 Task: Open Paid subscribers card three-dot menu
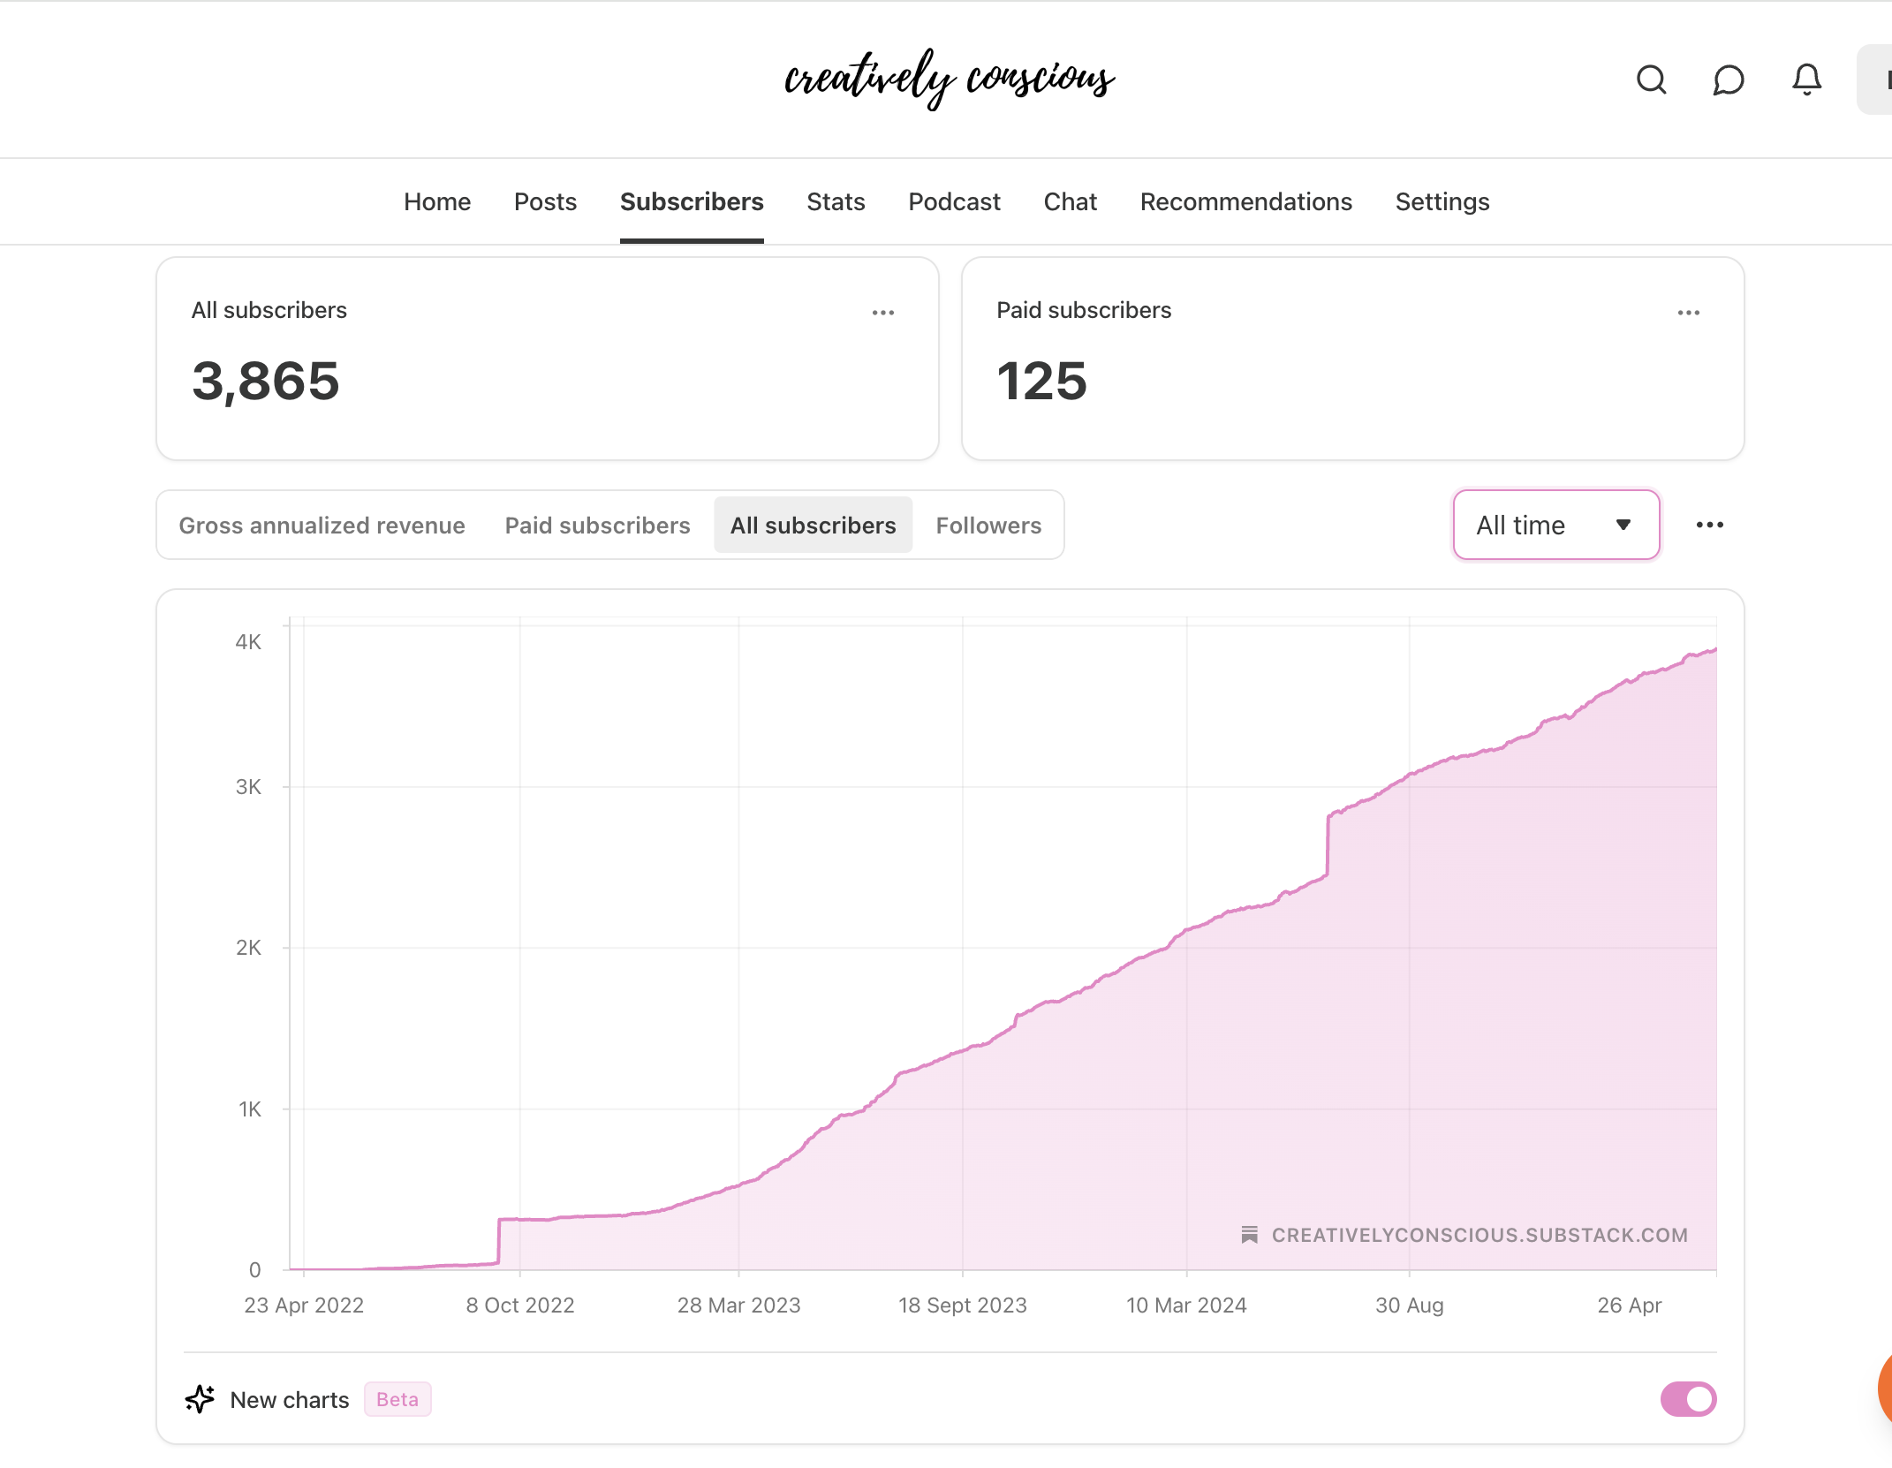(1688, 313)
